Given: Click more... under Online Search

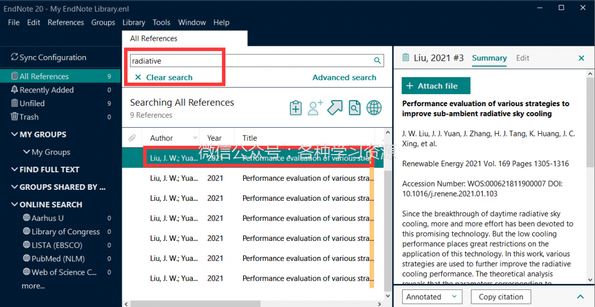Looking at the screenshot, I should [34, 286].
